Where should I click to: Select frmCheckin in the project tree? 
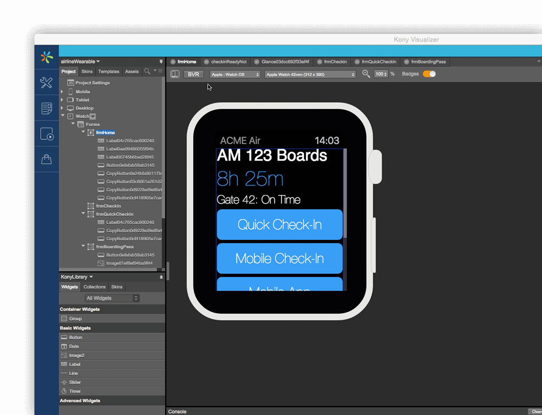coord(104,206)
